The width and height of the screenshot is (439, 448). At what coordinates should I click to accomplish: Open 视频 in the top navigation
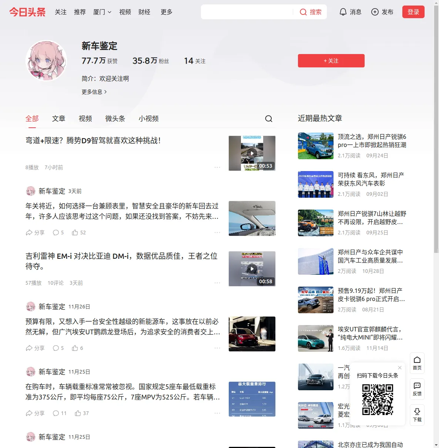pyautogui.click(x=125, y=12)
